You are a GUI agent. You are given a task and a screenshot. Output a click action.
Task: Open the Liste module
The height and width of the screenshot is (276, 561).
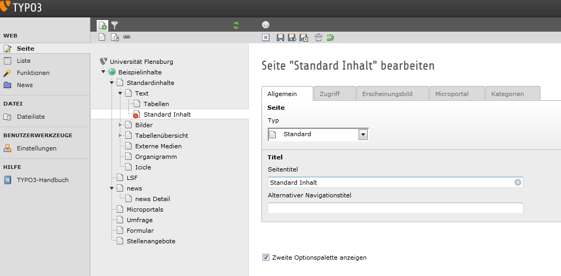pos(23,61)
